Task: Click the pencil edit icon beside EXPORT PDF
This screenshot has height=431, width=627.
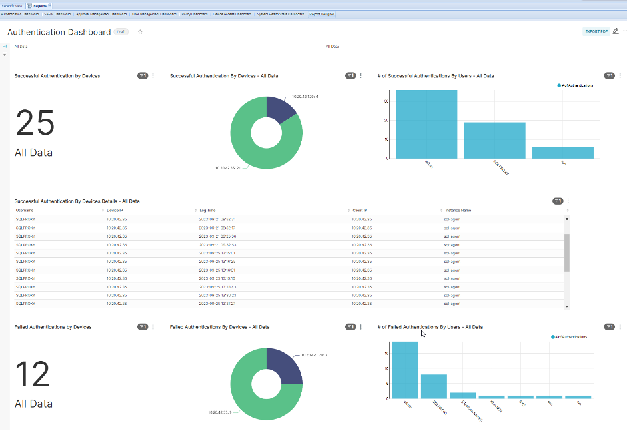Action: pos(614,31)
